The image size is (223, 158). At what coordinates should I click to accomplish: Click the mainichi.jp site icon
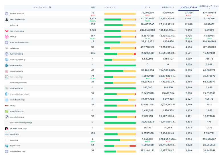(7, 134)
